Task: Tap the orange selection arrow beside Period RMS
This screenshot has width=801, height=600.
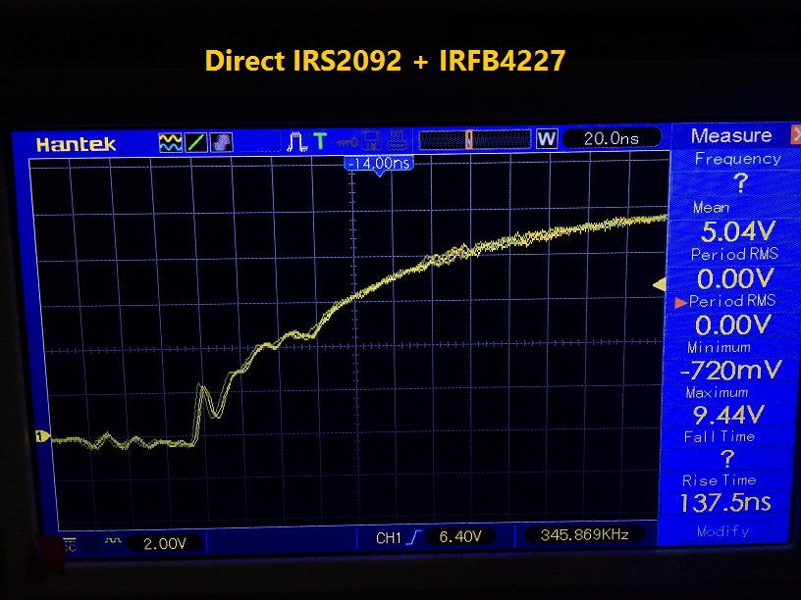Action: [680, 304]
